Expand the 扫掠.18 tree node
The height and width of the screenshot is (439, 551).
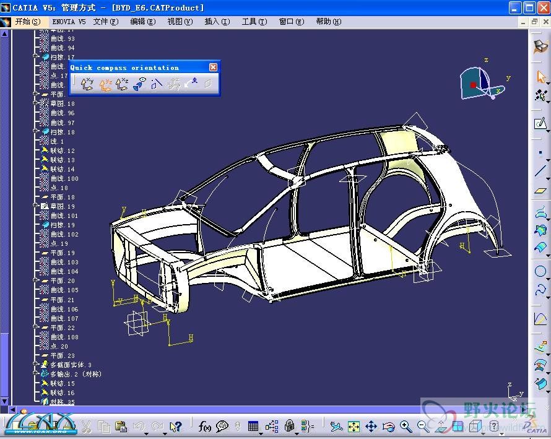point(35,131)
